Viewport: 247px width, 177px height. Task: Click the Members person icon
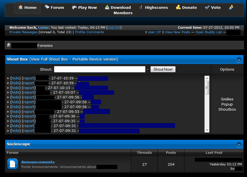click(x=231, y=7)
